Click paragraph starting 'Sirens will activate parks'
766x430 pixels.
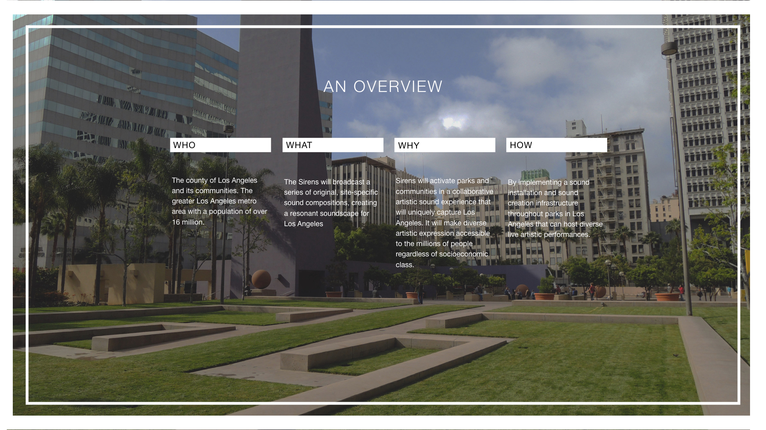tap(444, 223)
